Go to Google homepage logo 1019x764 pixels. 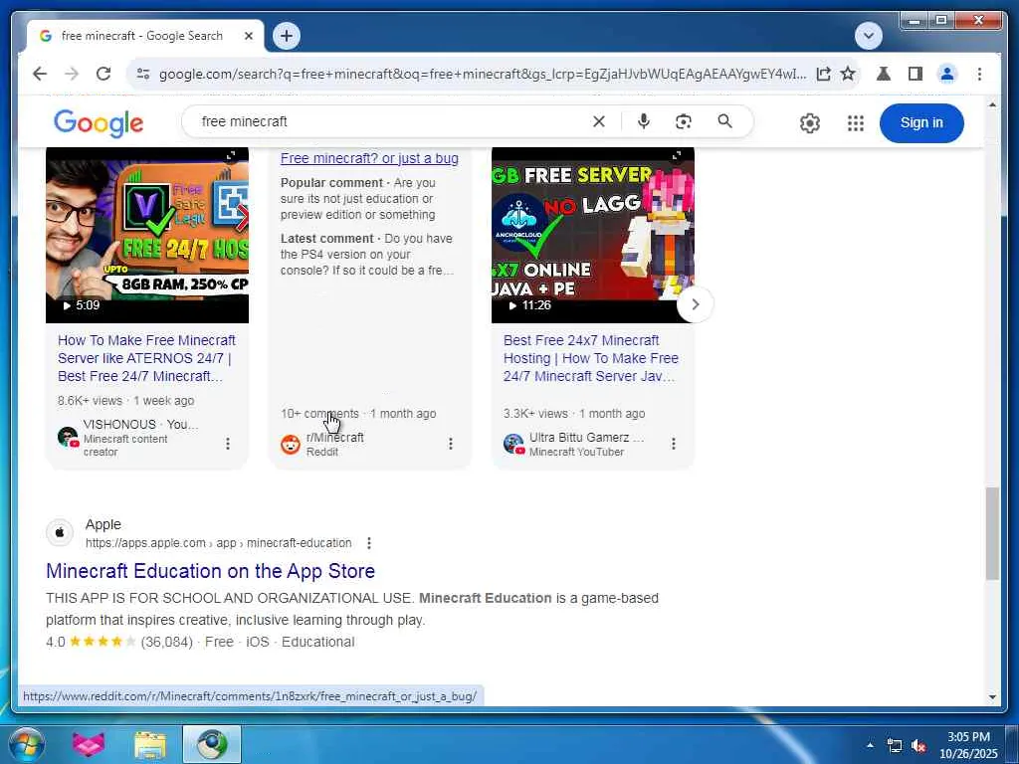coord(99,122)
